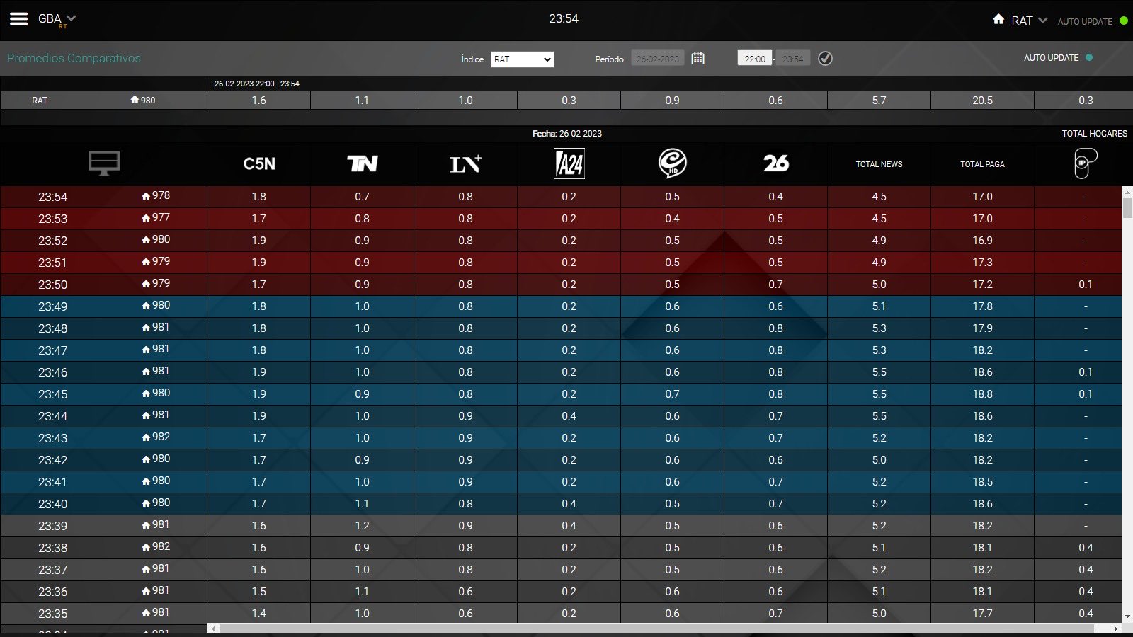Click the scroll left arrow on the horizontal scrollbar
This screenshot has height=637, width=1133.
(215, 629)
